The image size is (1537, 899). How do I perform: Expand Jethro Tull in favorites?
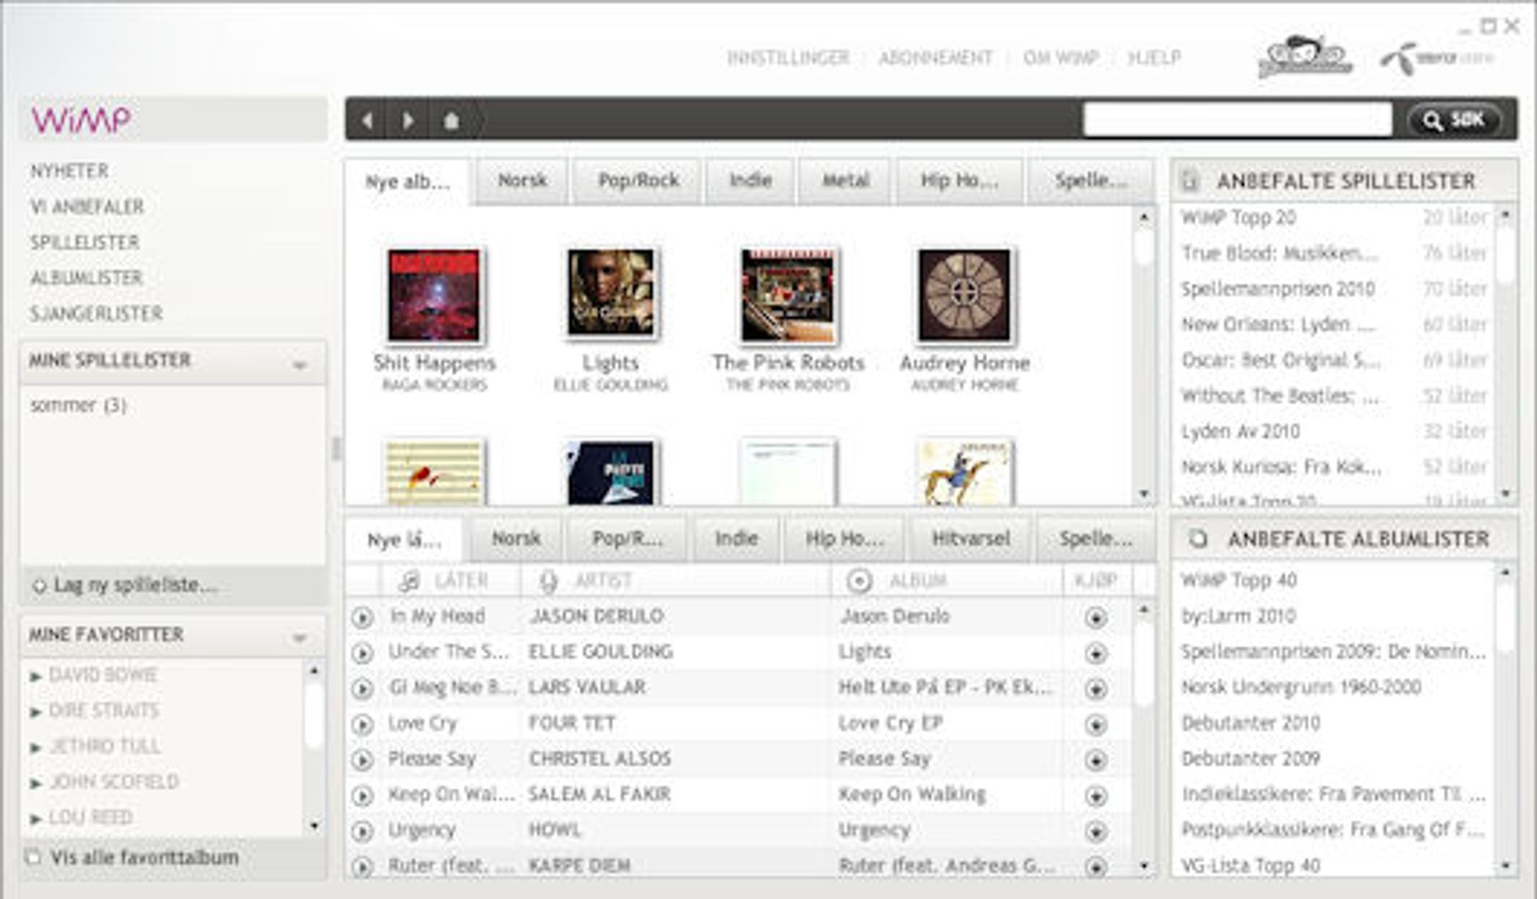pyautogui.click(x=35, y=748)
